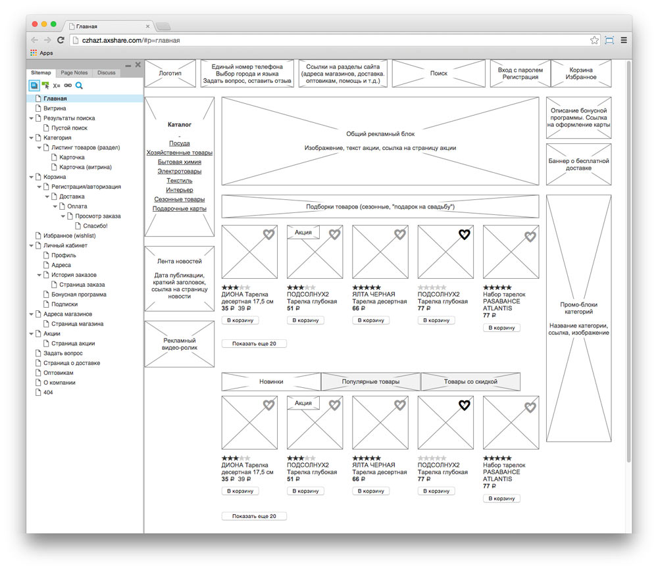
Task: Open the view variables (X=) icon
Action: point(57,85)
